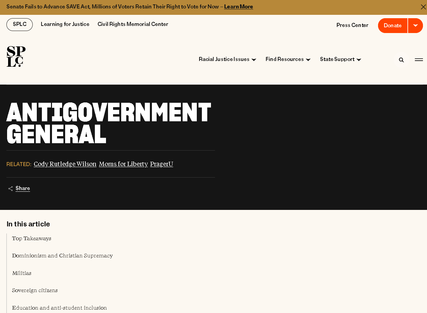Open the PragerU related link
427x313 pixels.
162,164
